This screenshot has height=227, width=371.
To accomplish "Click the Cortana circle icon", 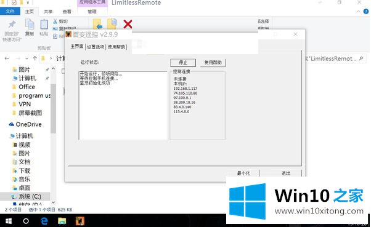I will (x=26, y=221).
